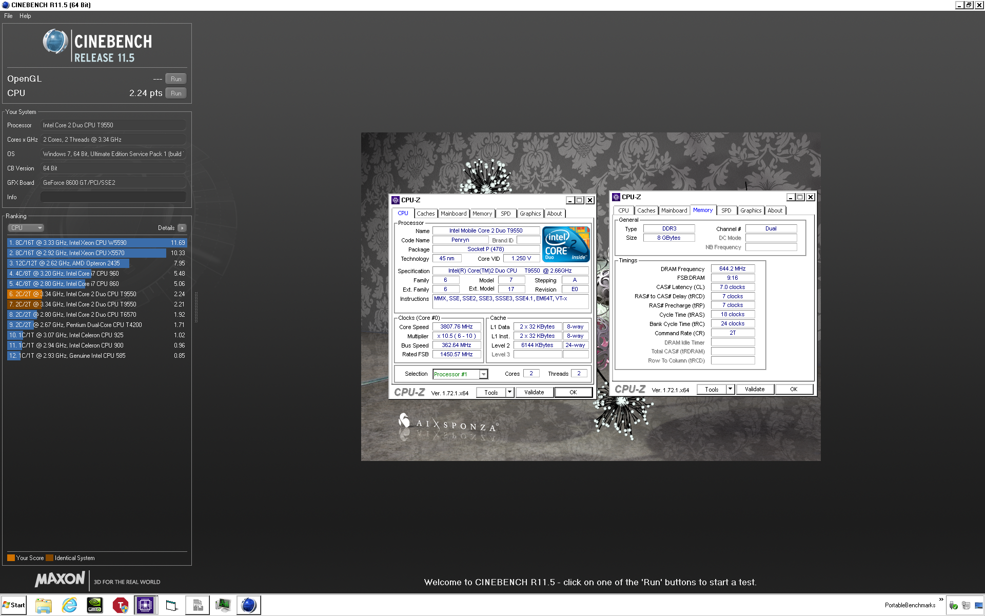Open the Help menu
Image resolution: width=985 pixels, height=616 pixels.
[25, 16]
